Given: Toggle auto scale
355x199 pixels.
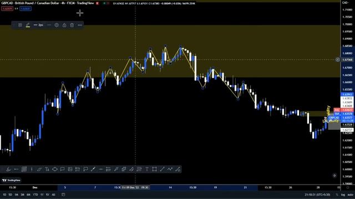Looking at the screenshot, I should tap(350, 195).
